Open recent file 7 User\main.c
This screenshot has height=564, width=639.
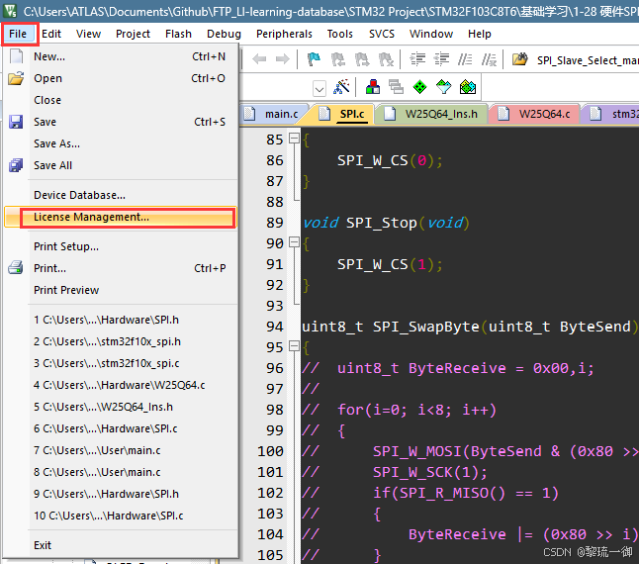pos(121,450)
